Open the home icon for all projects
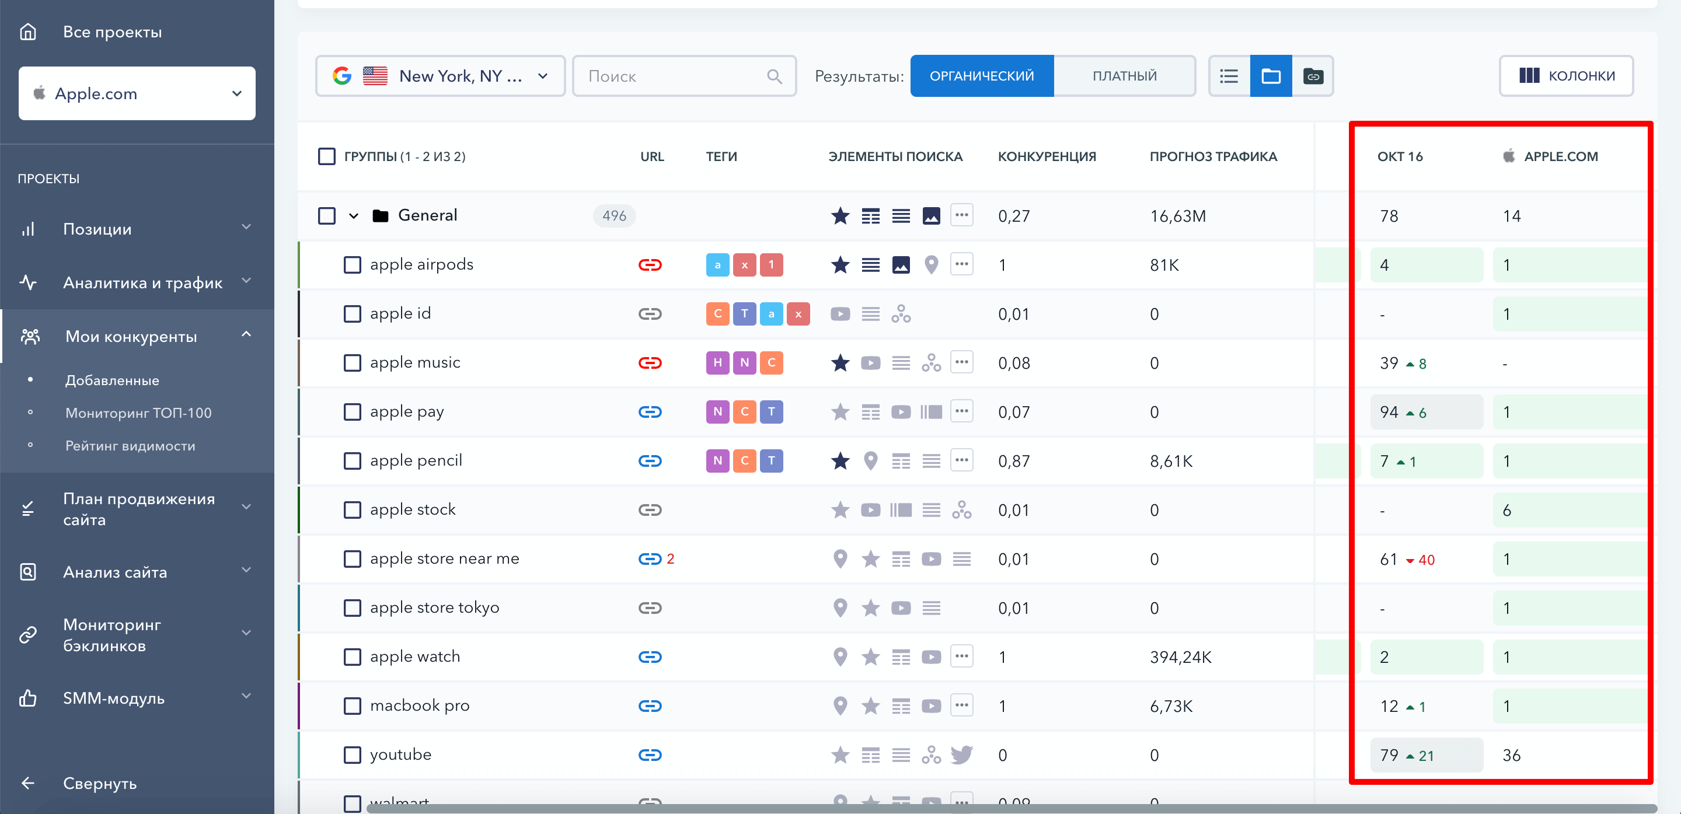Image resolution: width=1681 pixels, height=814 pixels. click(28, 32)
